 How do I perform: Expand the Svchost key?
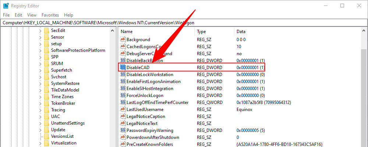(40, 77)
